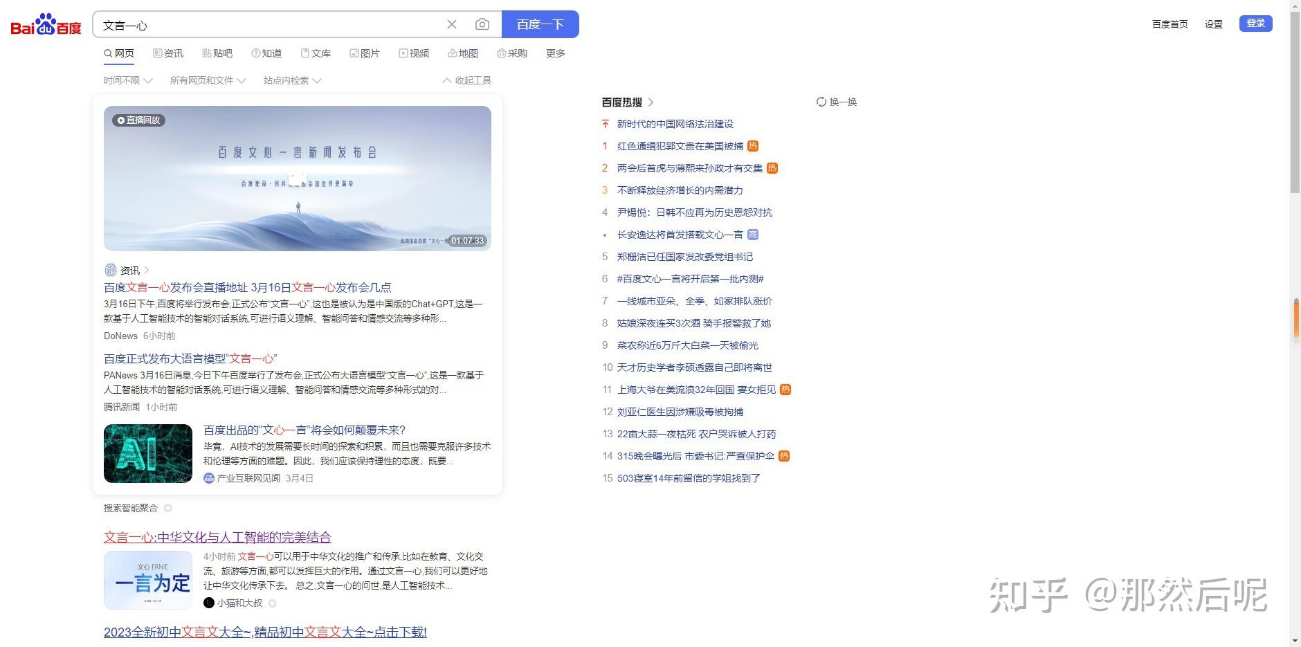Expand 所有网页和文件 filter dropdown

[x=208, y=80]
